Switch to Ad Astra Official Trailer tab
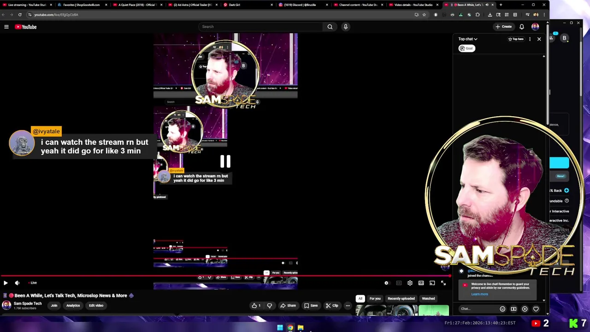Image resolution: width=590 pixels, height=332 pixels. point(192,5)
